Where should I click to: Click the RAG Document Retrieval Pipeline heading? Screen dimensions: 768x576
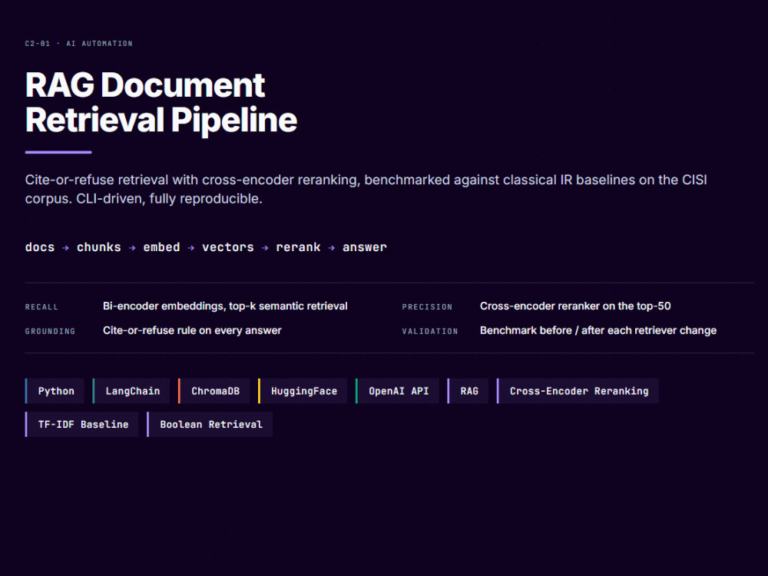161,102
